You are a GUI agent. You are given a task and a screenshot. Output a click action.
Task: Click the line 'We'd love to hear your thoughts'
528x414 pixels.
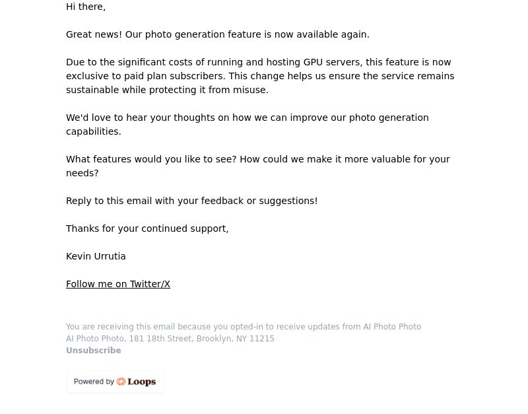(x=247, y=118)
